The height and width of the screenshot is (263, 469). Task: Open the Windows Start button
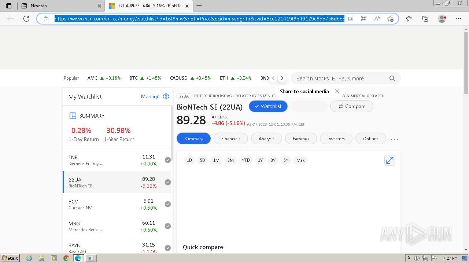[x=10, y=258]
